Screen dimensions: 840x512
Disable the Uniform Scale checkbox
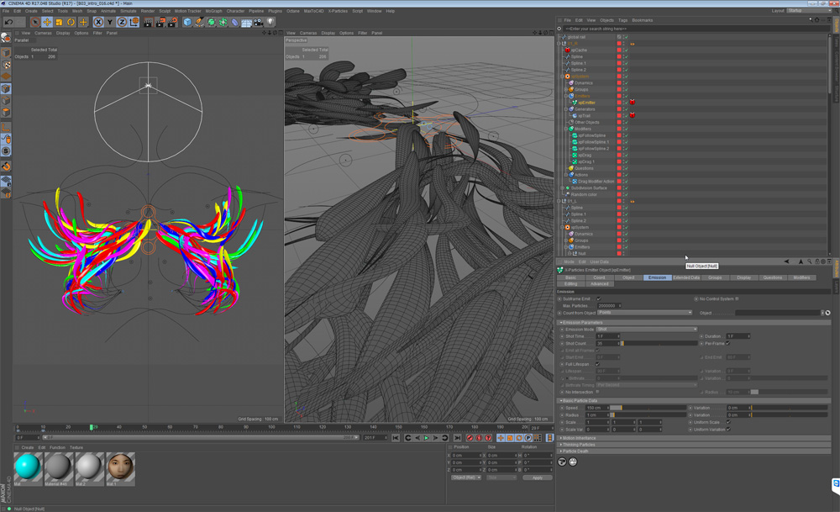tap(727, 422)
